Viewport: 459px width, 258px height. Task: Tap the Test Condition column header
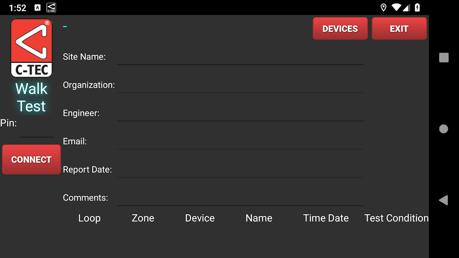click(x=396, y=218)
